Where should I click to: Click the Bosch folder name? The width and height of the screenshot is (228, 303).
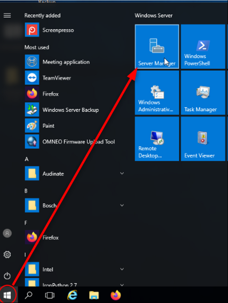click(50, 205)
